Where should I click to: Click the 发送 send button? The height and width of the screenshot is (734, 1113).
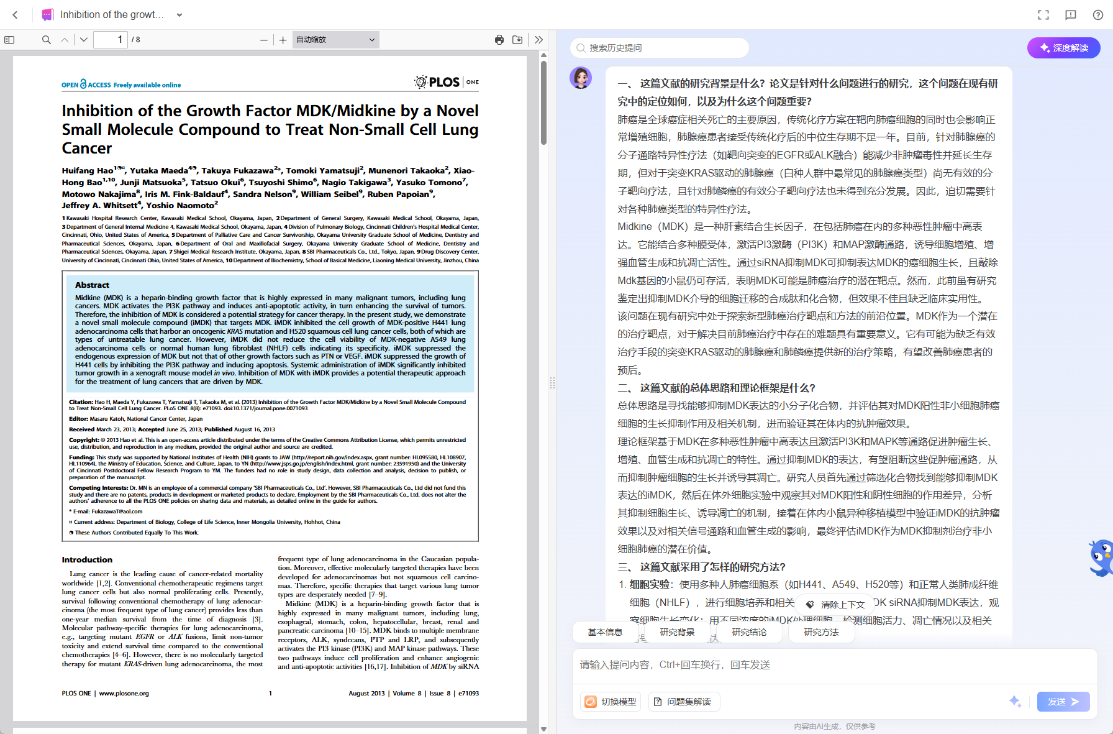pos(1063,702)
